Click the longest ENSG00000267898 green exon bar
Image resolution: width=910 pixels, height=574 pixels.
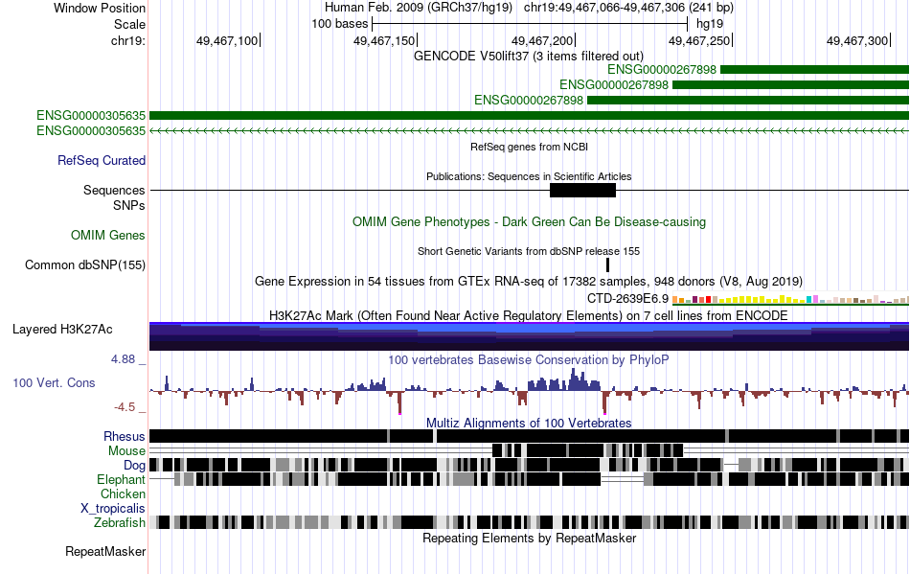click(748, 100)
